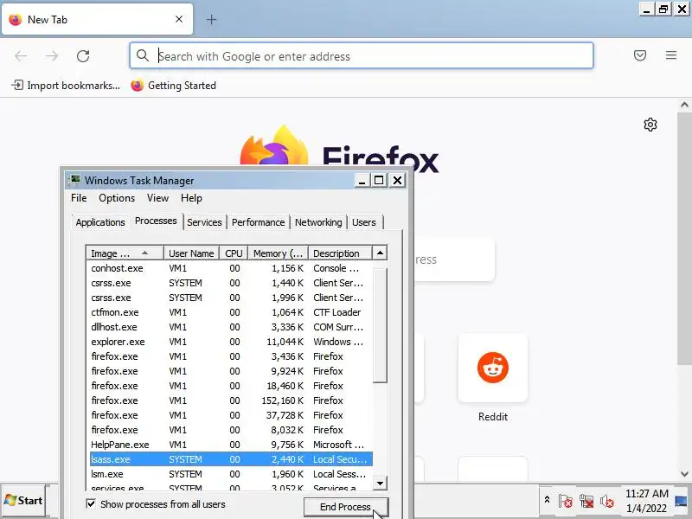Click the Action Center flag tray icon
The image size is (692, 519).
(x=566, y=501)
